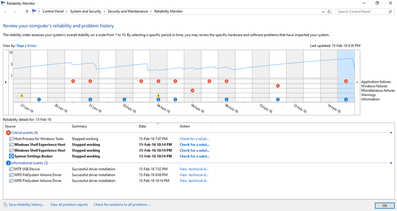397x211 pixels.
Task: Click the refresh icon in address bar
Action: click(329, 11)
